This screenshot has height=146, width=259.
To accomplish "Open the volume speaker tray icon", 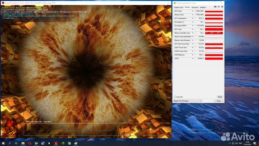I will pos(237,143).
